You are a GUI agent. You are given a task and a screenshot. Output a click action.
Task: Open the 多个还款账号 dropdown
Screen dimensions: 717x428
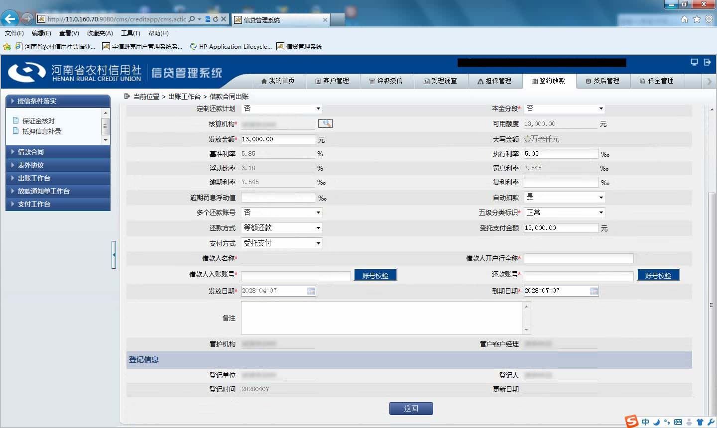(x=282, y=213)
